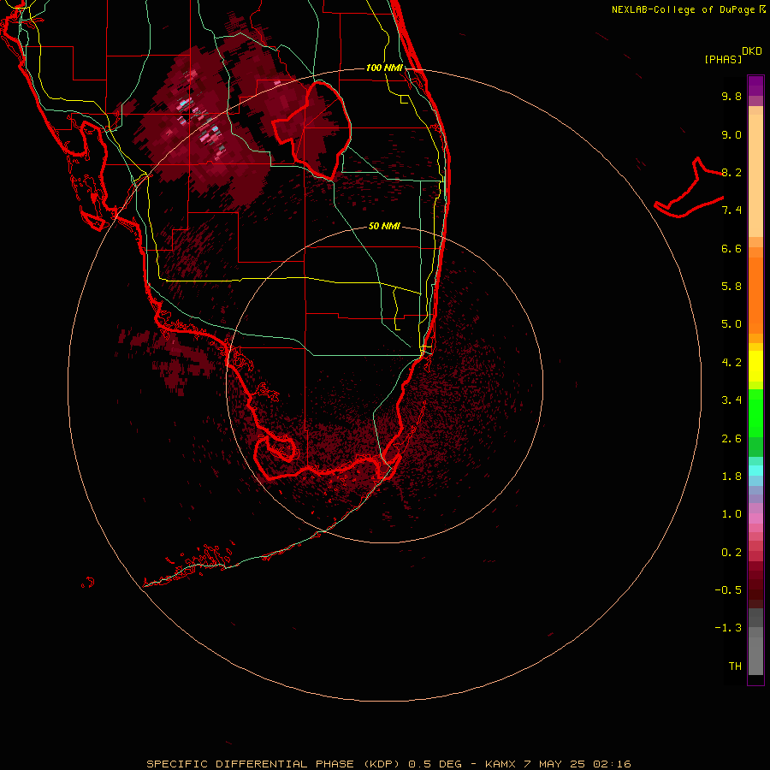
Task: Click the KAMX station identifier in the caption
Action: 500,764
